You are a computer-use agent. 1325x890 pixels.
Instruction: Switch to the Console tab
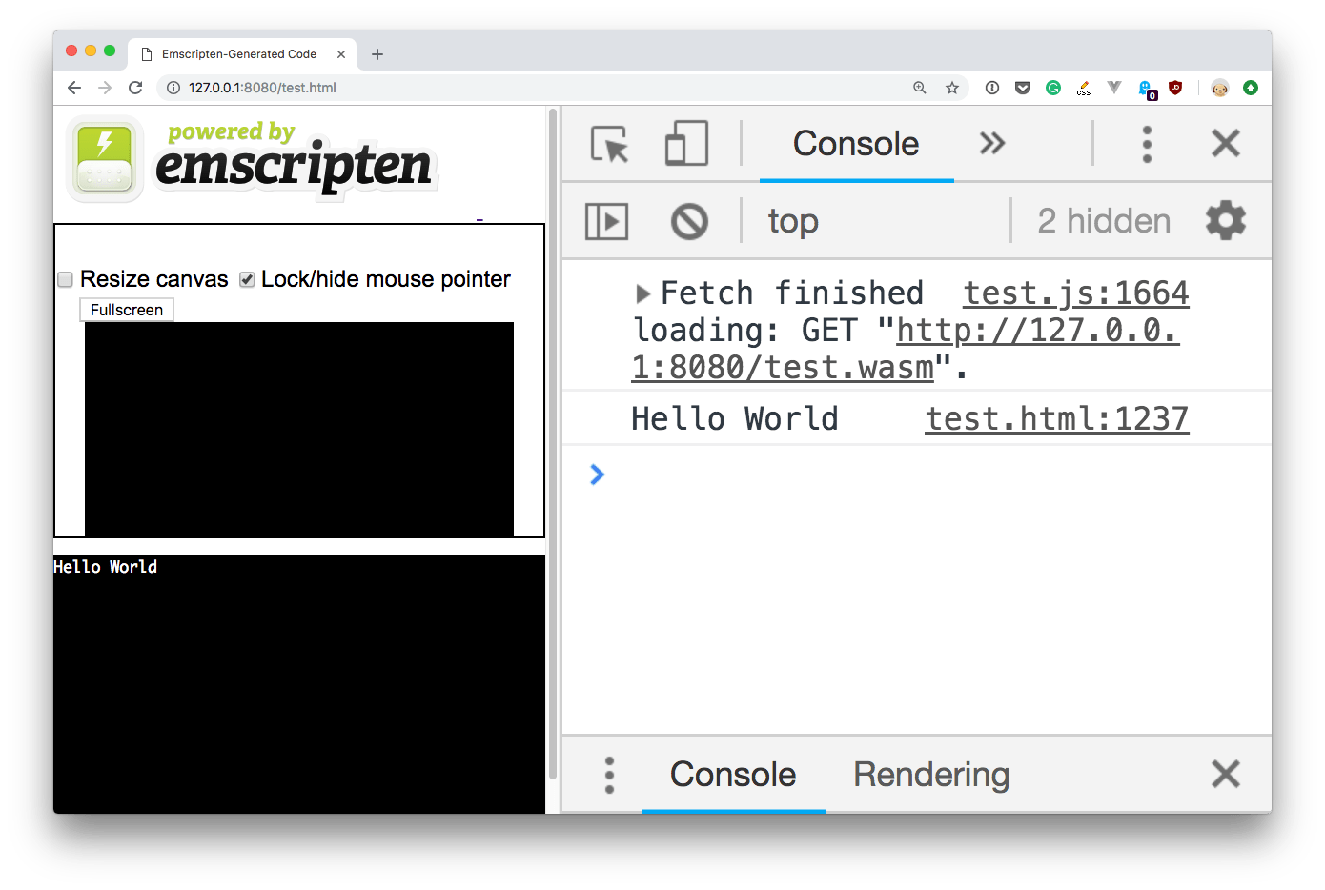coord(855,143)
